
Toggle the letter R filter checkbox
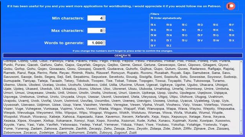pyautogui.click(x=230, y=35)
